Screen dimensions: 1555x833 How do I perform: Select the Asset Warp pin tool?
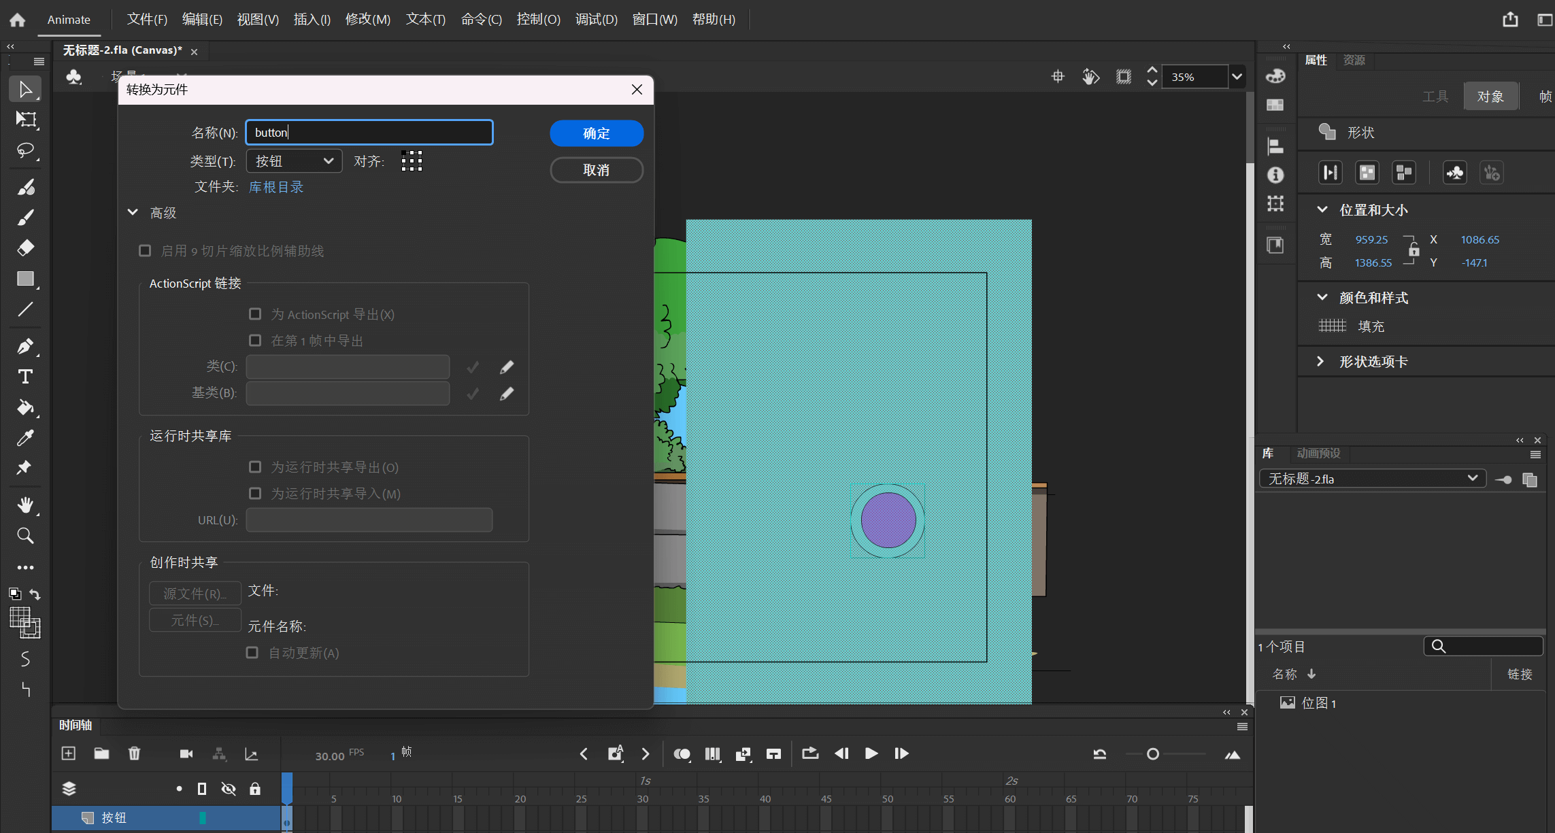click(x=25, y=468)
